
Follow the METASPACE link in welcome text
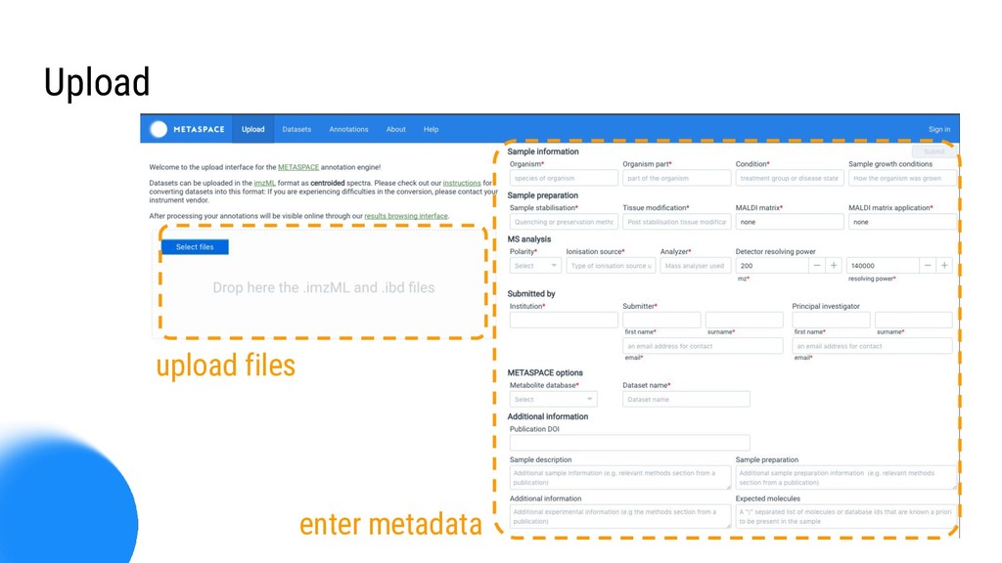click(x=297, y=167)
